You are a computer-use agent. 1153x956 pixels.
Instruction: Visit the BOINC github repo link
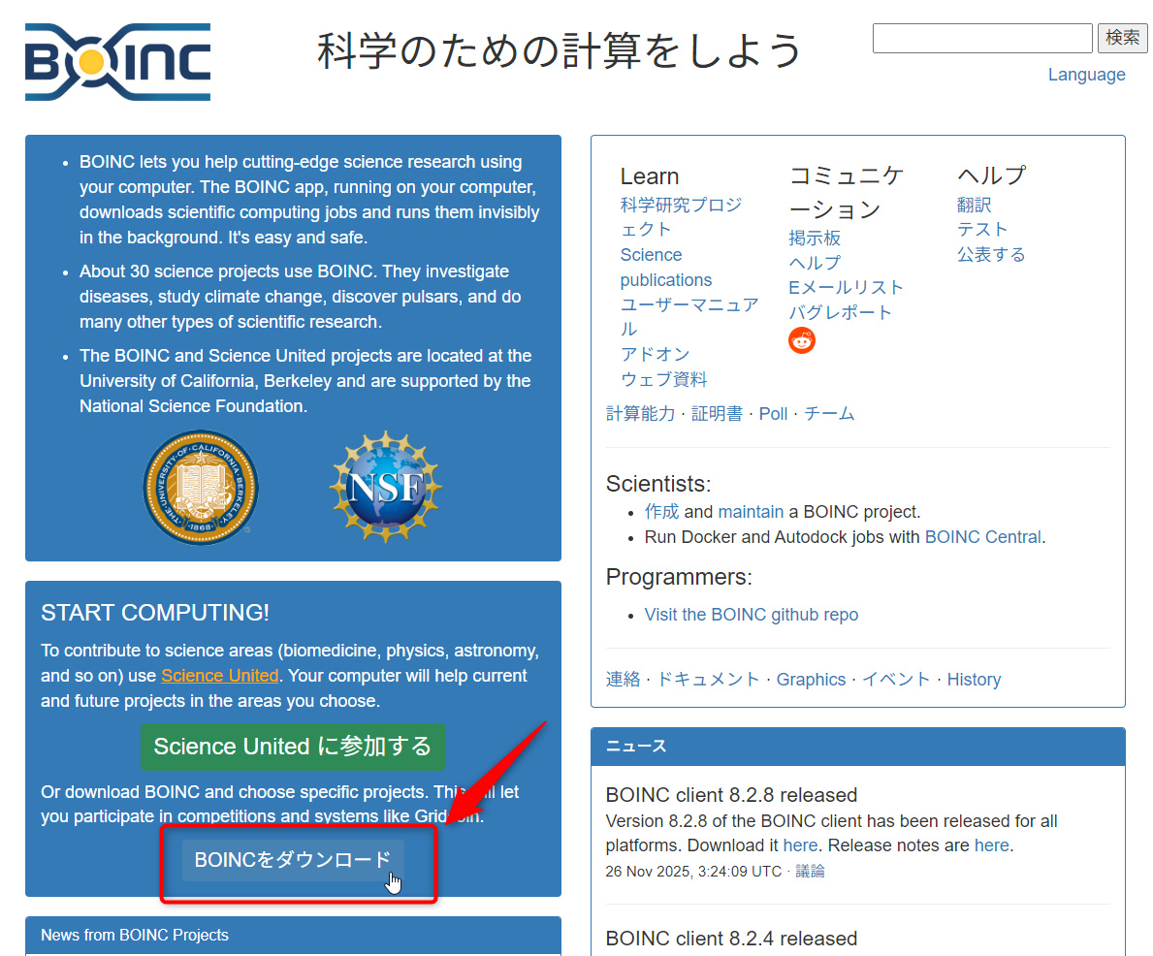click(752, 614)
